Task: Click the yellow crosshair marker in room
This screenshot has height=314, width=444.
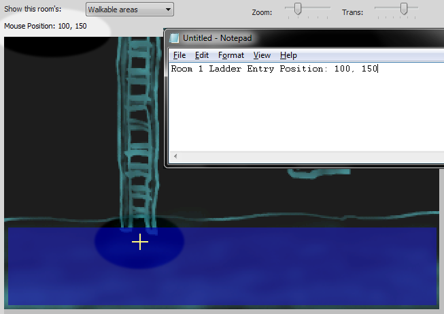Action: coord(140,242)
